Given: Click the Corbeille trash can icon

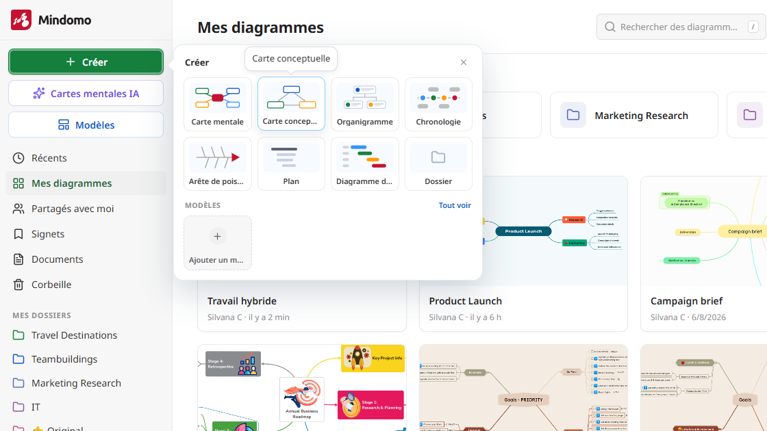Looking at the screenshot, I should click(x=18, y=285).
